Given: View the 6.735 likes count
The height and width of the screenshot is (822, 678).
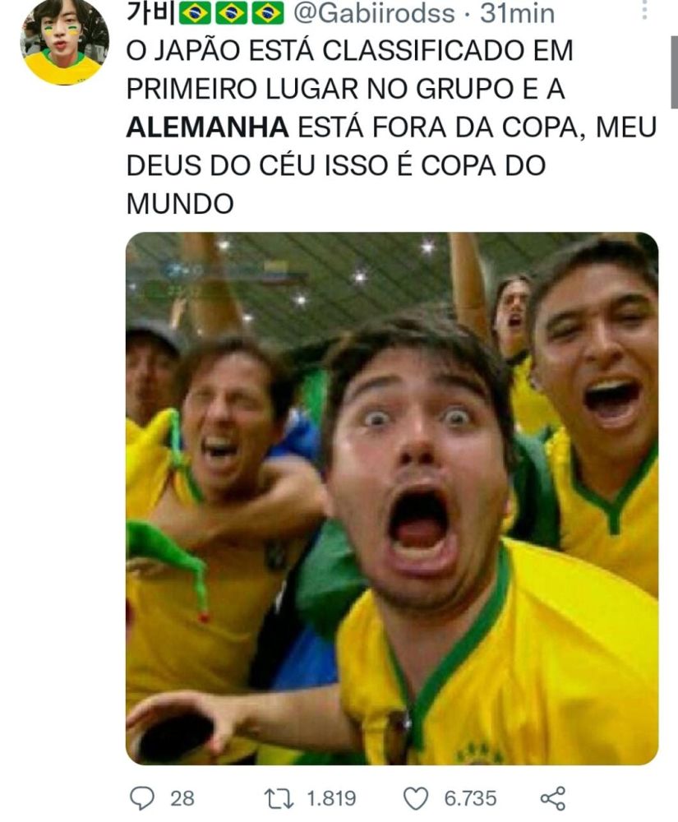Looking at the screenshot, I should [x=470, y=799].
